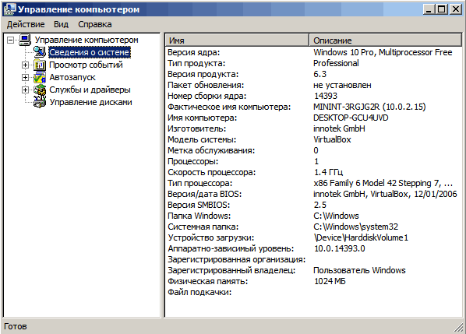Expand the Автозапуск tree node
The width and height of the screenshot is (466, 334).
click(x=25, y=77)
